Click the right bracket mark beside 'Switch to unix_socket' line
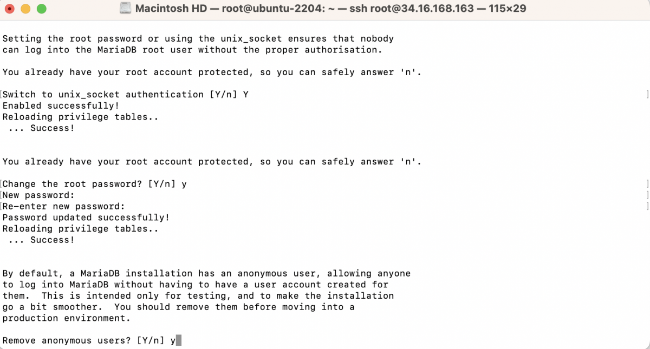The width and height of the screenshot is (650, 349). 647,94
